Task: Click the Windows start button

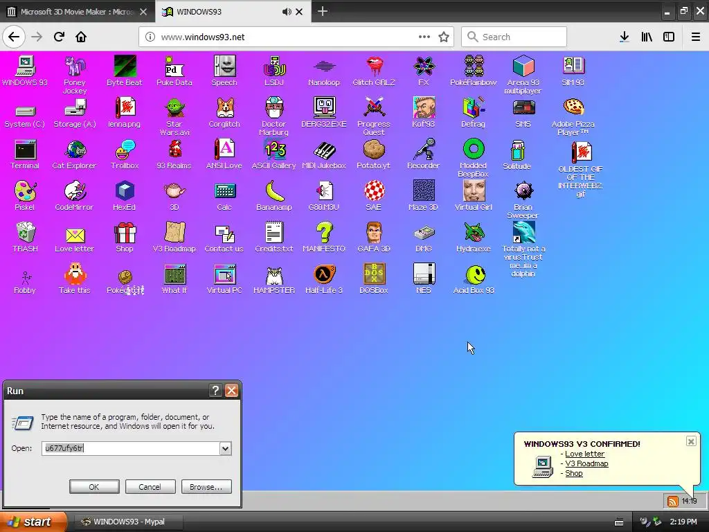Action: pyautogui.click(x=33, y=522)
